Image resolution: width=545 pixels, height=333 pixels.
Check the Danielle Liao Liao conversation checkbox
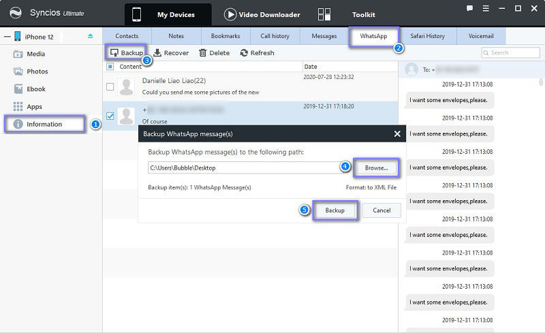click(x=110, y=86)
